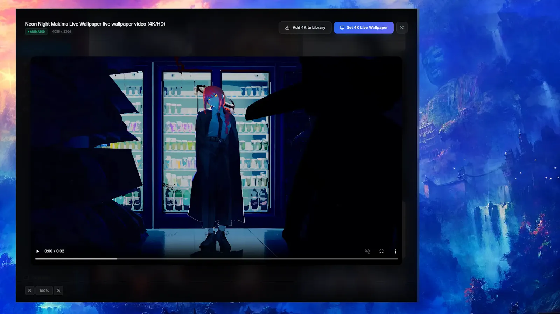Screen dimensions: 560x314
Task: Close the wallpaper preview dialog
Action: (x=402, y=28)
